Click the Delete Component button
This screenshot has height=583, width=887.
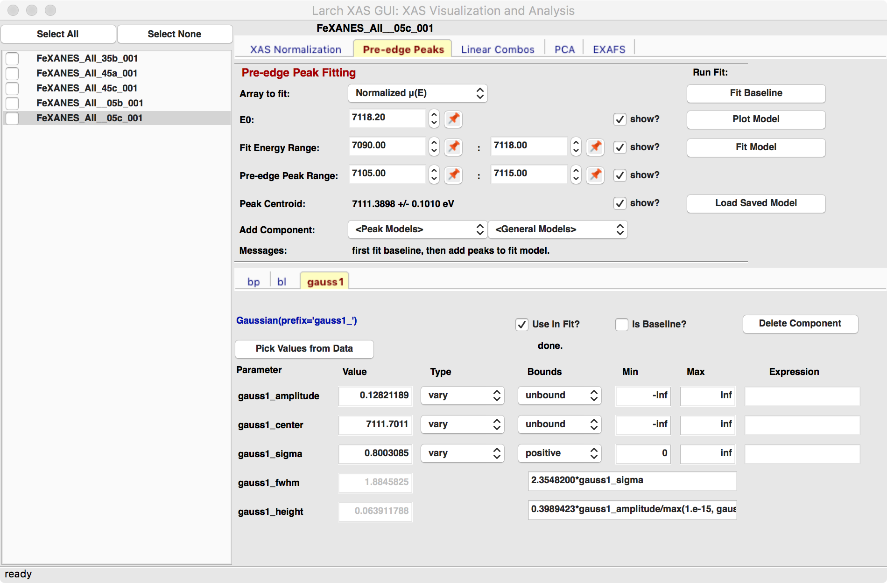[800, 324]
